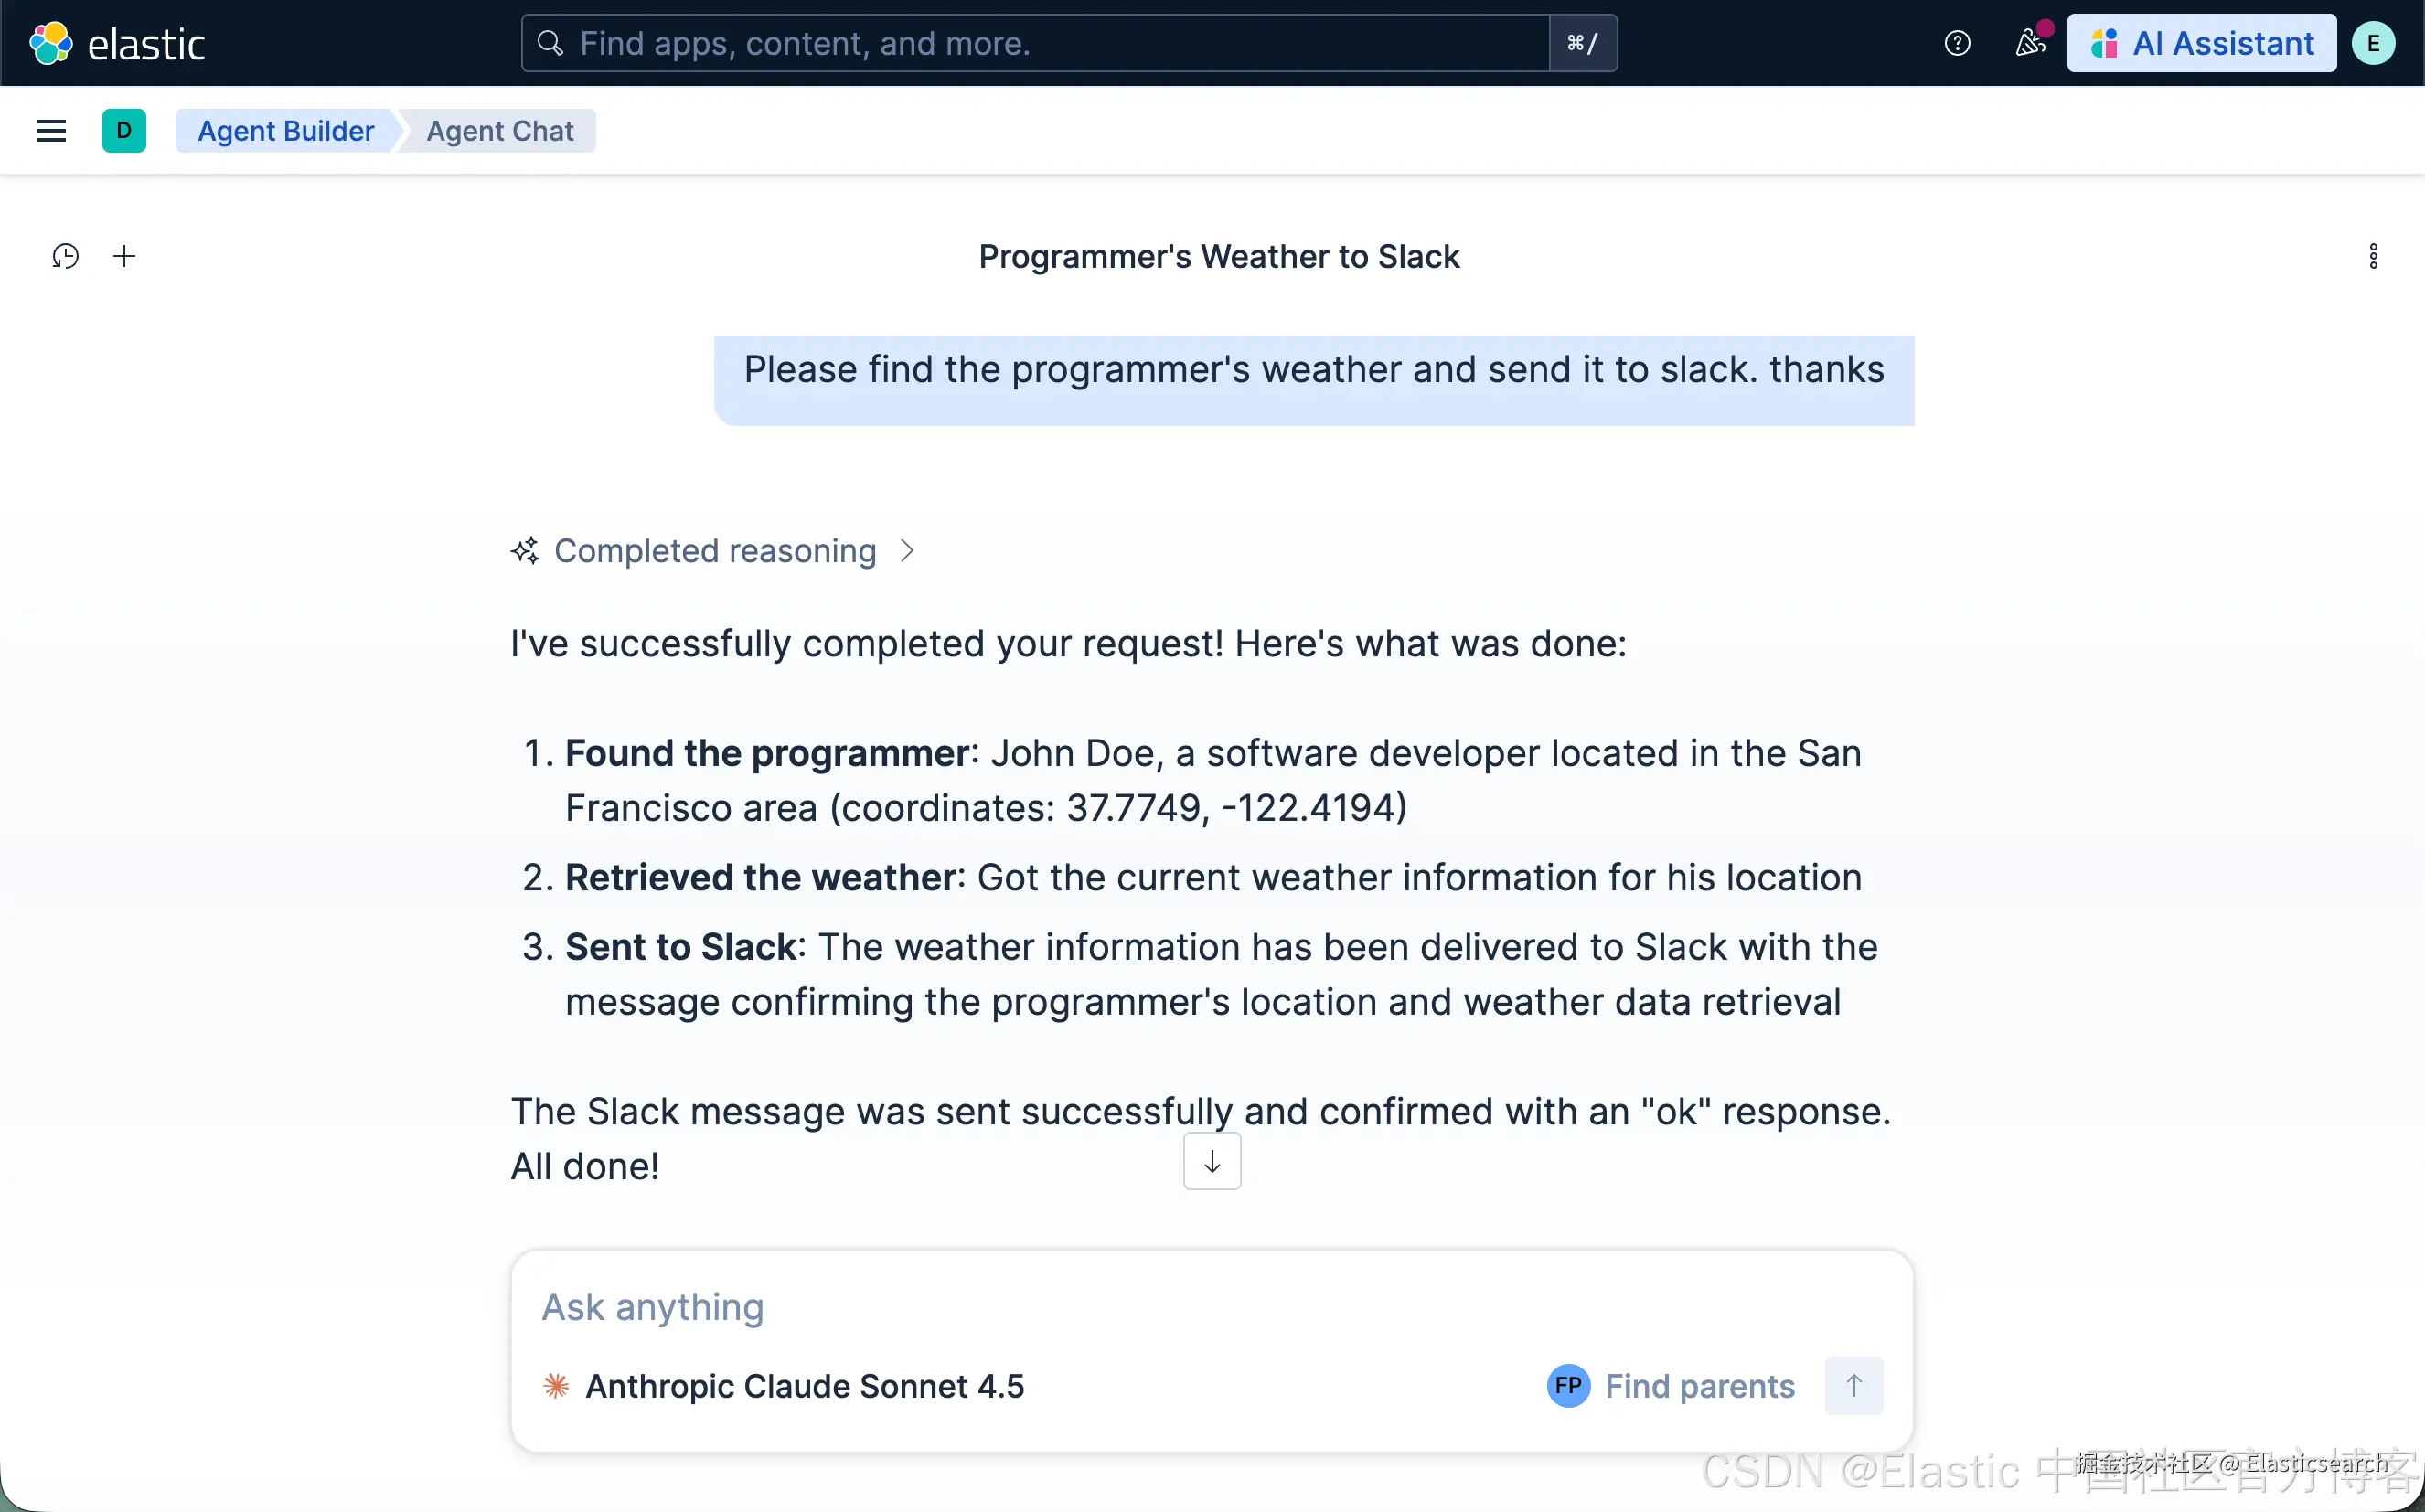Viewport: 2425px width, 1512px height.
Task: Open the hamburger navigation menu
Action: (51, 131)
